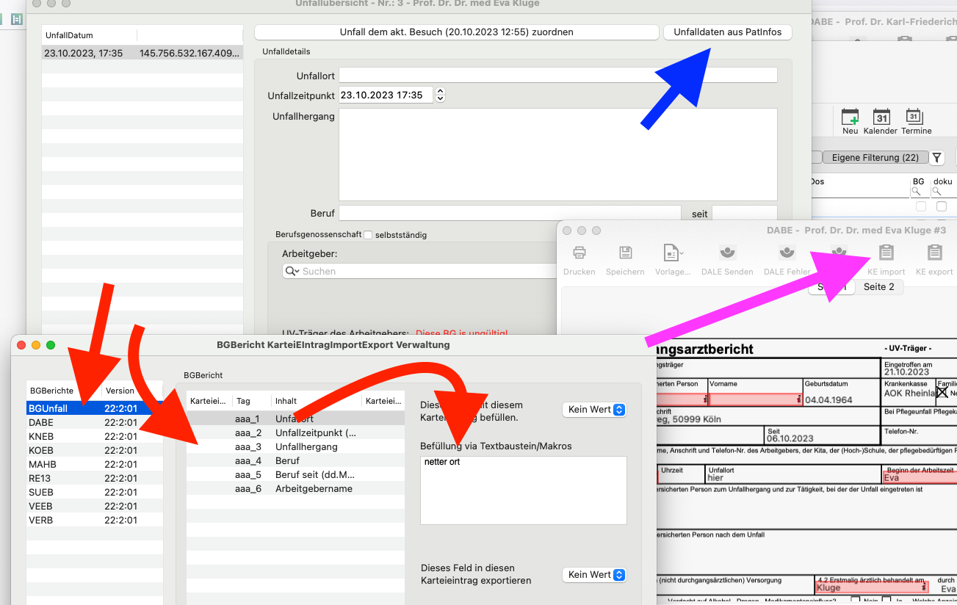Toggle the checkbox under the doku column
957x605 pixels.
point(942,207)
